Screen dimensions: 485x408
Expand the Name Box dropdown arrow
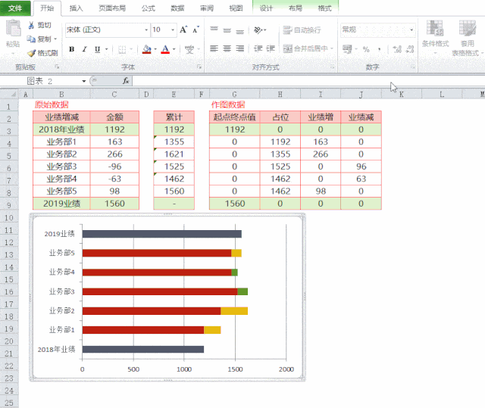[84, 80]
